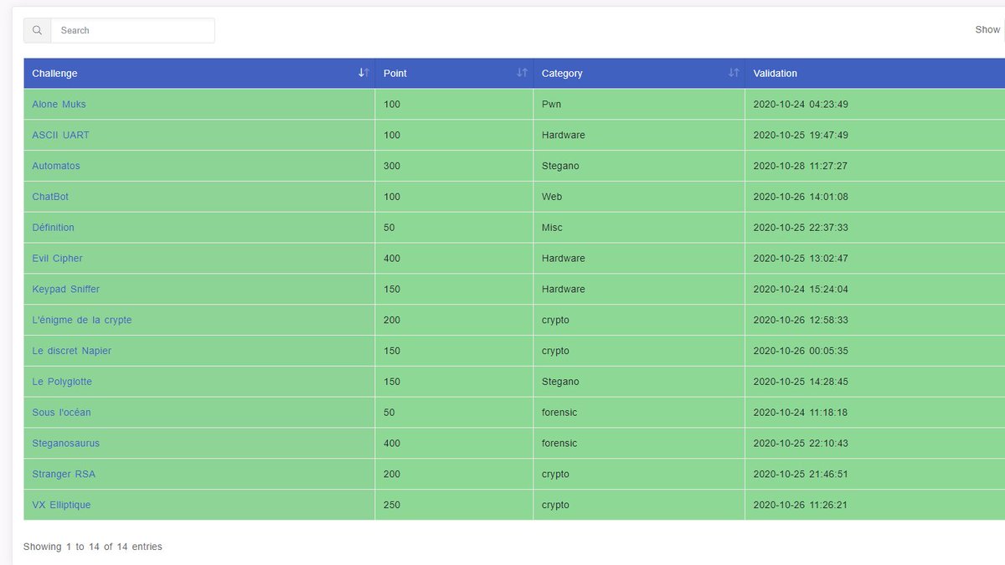Screen dimensions: 1005x565
Task: Click Stegano category in Automatos row
Action: 639,167
